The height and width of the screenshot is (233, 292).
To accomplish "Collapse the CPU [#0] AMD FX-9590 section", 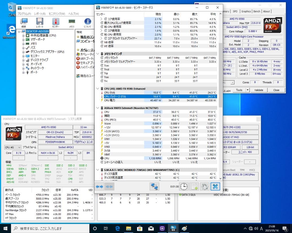I will 98,89.
